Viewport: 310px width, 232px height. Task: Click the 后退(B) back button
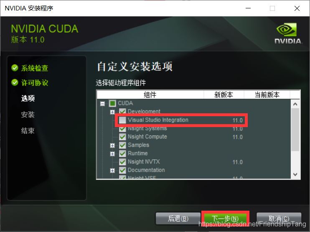click(178, 219)
